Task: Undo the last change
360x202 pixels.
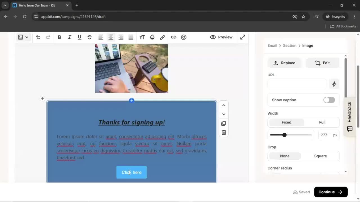Action: [x=38, y=37]
